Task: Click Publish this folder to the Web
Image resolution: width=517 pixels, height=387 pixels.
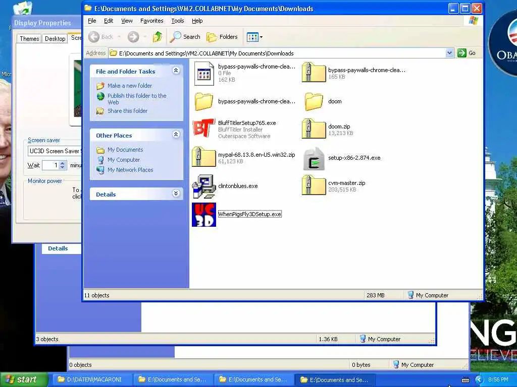Action: 137,99
